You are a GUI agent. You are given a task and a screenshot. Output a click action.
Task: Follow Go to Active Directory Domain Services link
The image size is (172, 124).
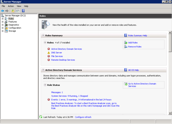coord(142,85)
